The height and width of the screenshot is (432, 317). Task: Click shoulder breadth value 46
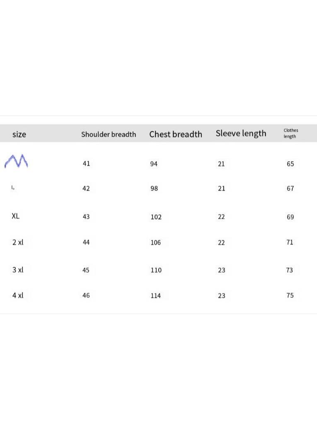tap(86, 295)
